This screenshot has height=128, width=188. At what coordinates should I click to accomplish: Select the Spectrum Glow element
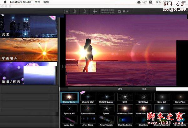pyautogui.click(x=88, y=108)
